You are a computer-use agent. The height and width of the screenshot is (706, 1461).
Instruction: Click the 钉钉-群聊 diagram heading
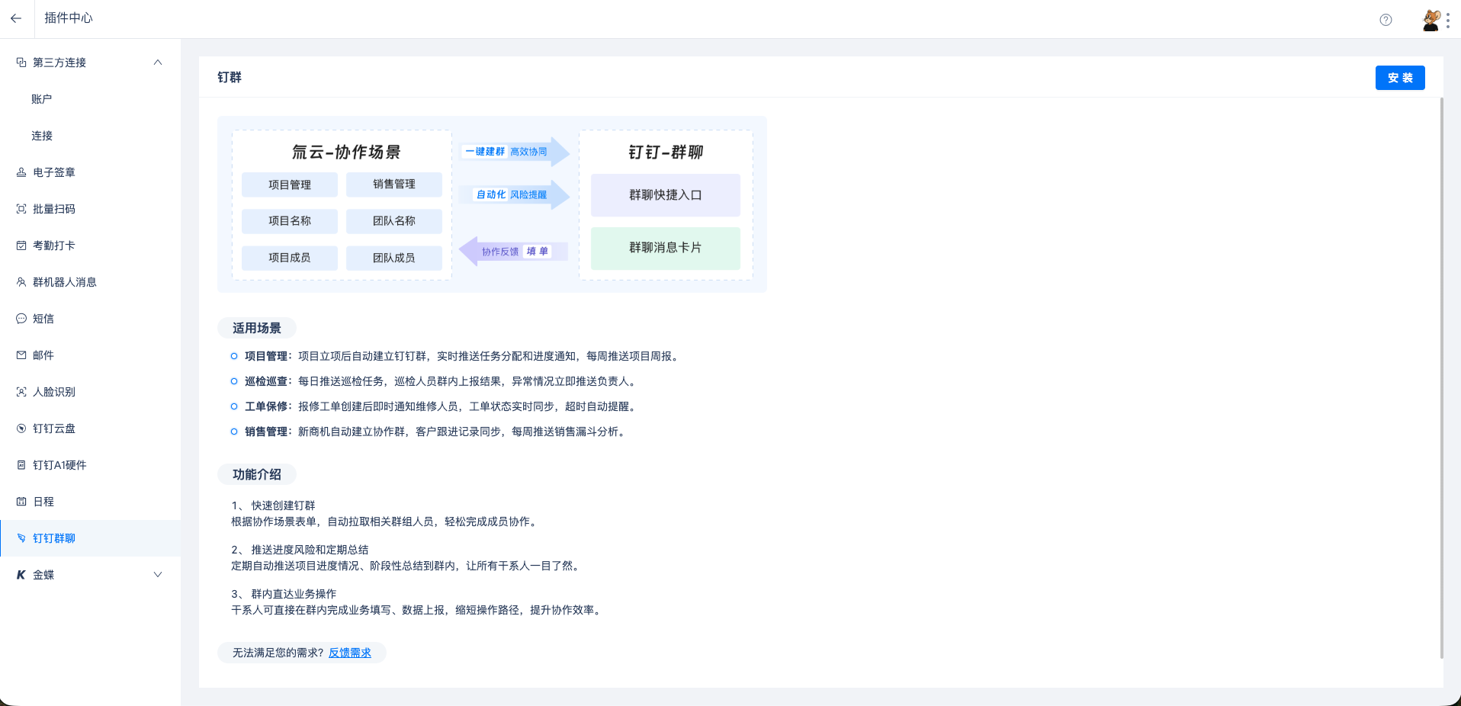pos(666,152)
